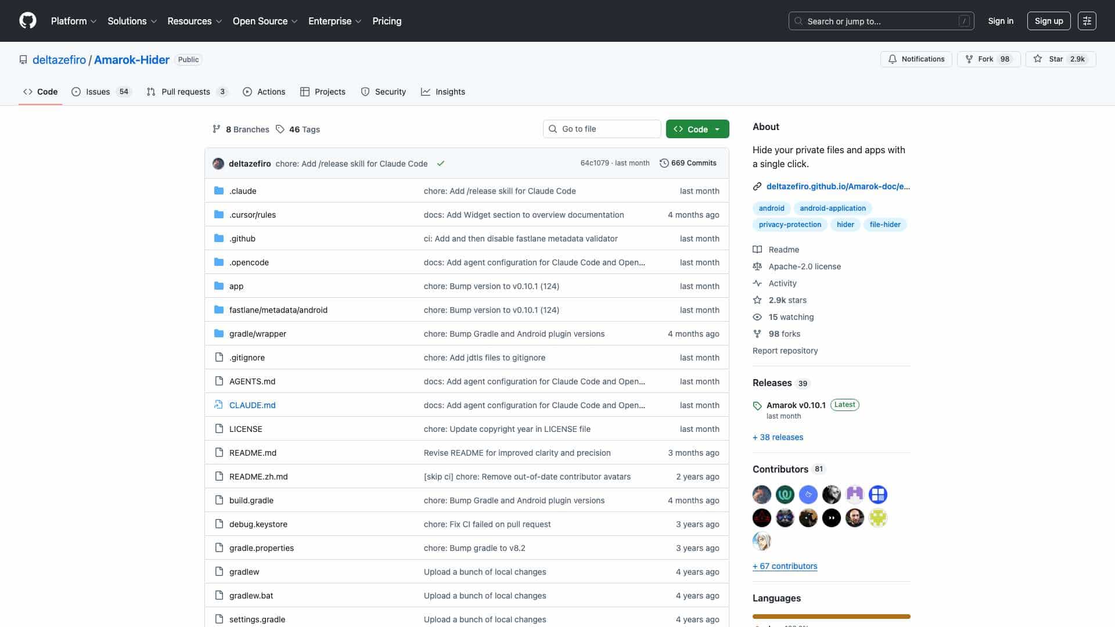Screen dimensions: 1115x627
Task: Open the Pricing menu item
Action: pos(387,21)
